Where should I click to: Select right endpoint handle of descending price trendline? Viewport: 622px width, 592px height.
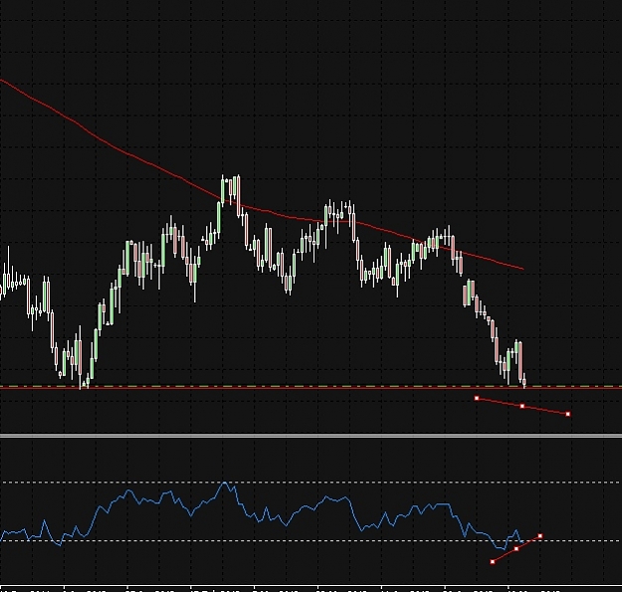(568, 414)
